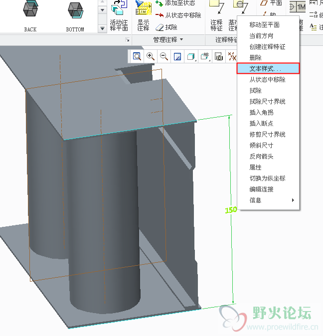The width and height of the screenshot is (323, 336).
Task: Expand the 信息 submenu
Action: point(268,200)
